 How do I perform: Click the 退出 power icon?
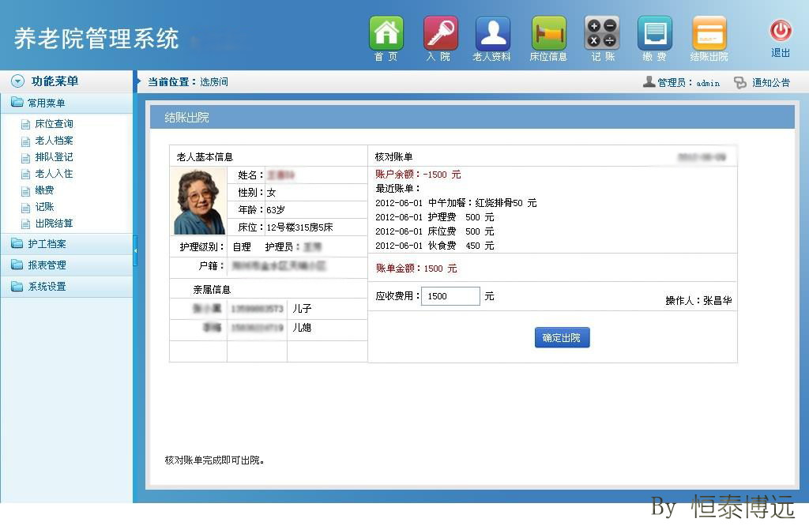781,31
